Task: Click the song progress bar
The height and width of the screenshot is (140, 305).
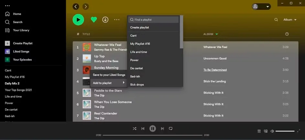Action: pos(153,135)
